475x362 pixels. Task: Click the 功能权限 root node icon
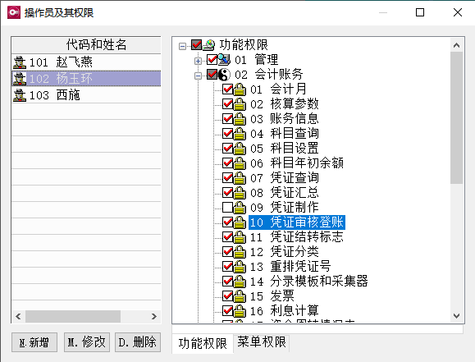coord(209,45)
